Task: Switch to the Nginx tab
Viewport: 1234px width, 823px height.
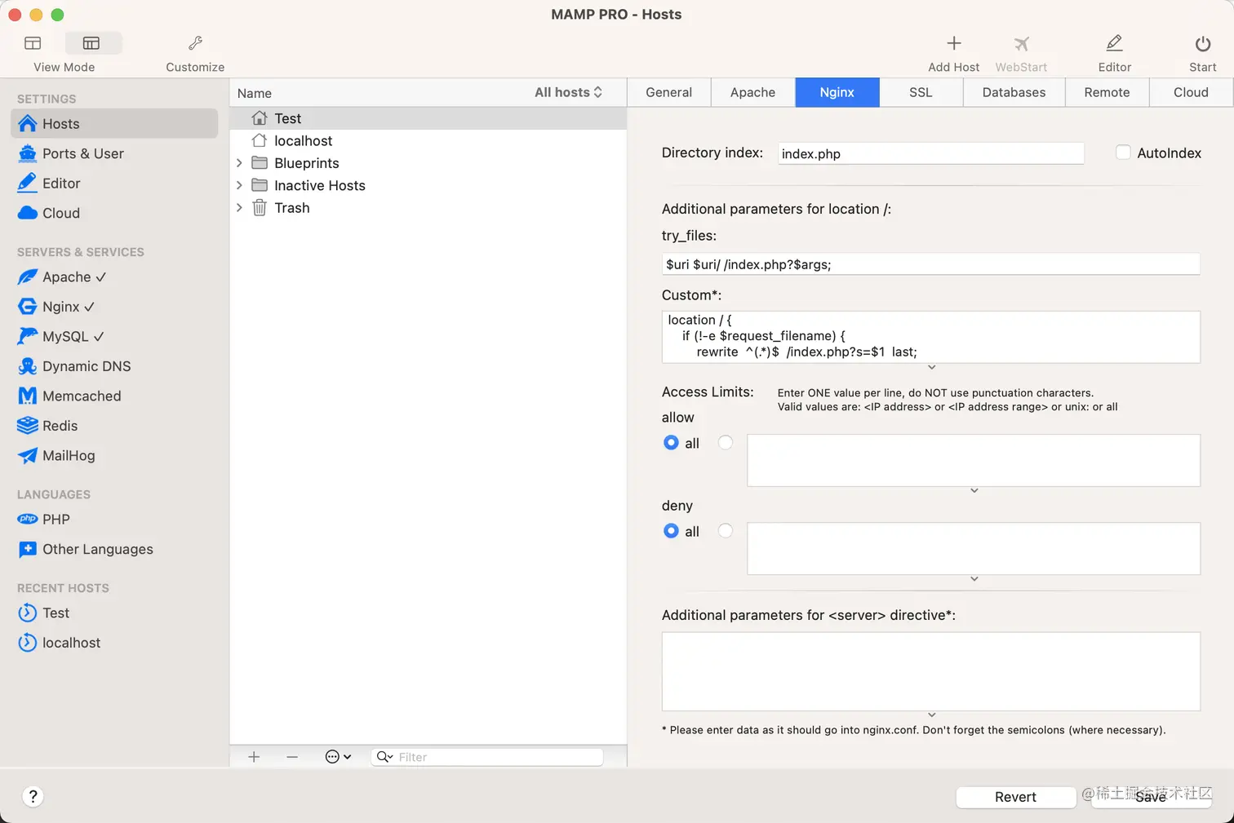Action: click(837, 92)
